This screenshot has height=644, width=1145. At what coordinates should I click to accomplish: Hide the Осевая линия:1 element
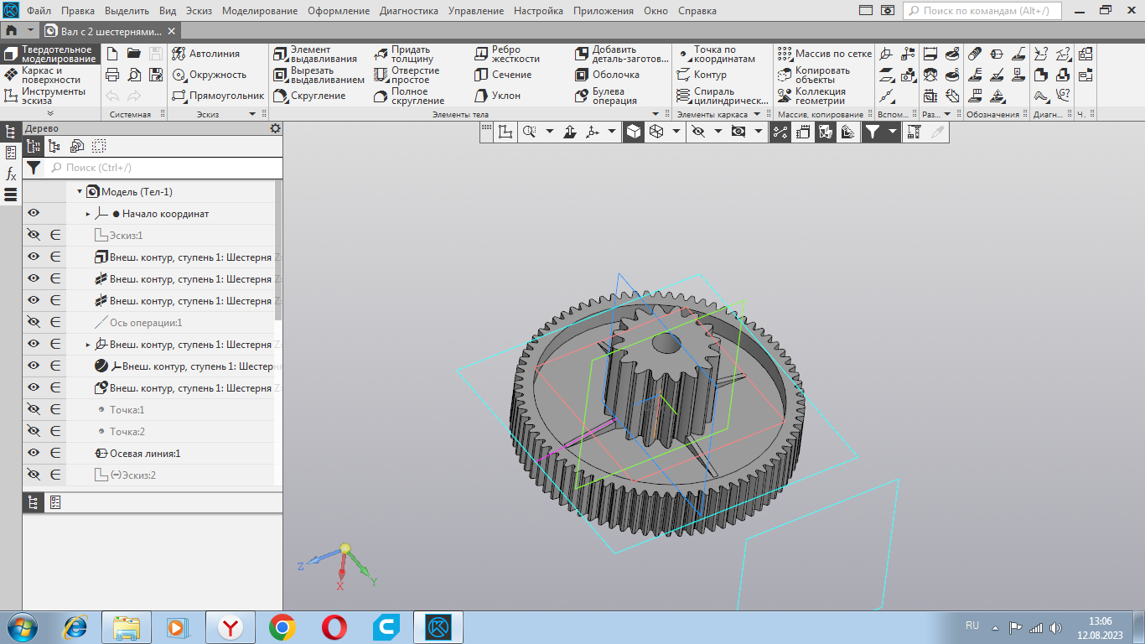click(34, 454)
